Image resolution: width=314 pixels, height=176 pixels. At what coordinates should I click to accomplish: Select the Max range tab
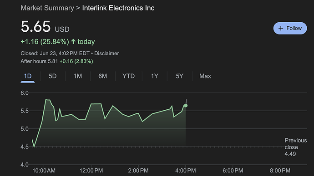(x=205, y=76)
